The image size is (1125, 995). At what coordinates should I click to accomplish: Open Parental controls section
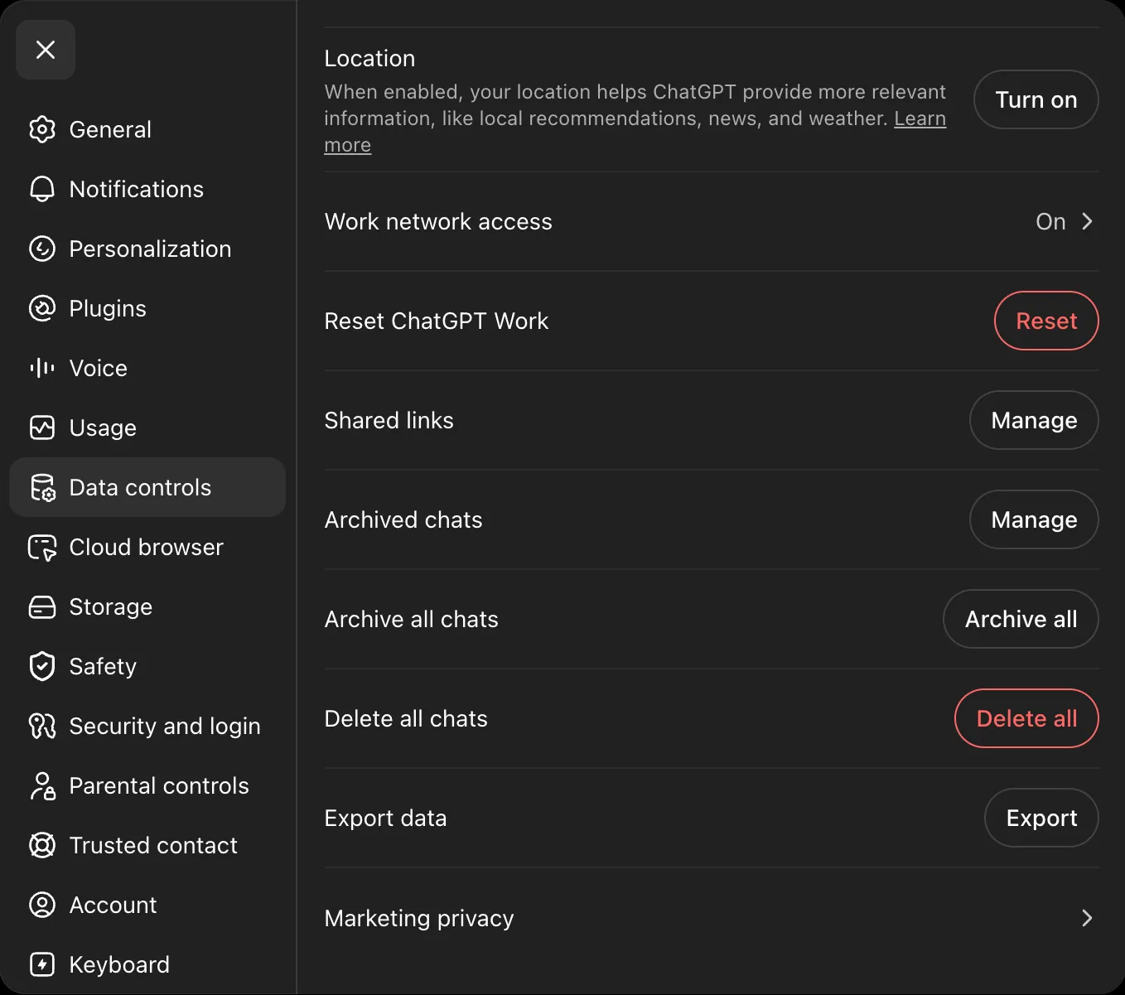147,785
